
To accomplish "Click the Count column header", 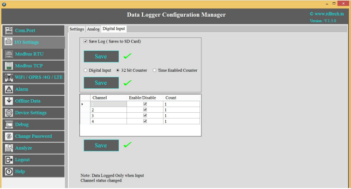I will [x=182, y=98].
